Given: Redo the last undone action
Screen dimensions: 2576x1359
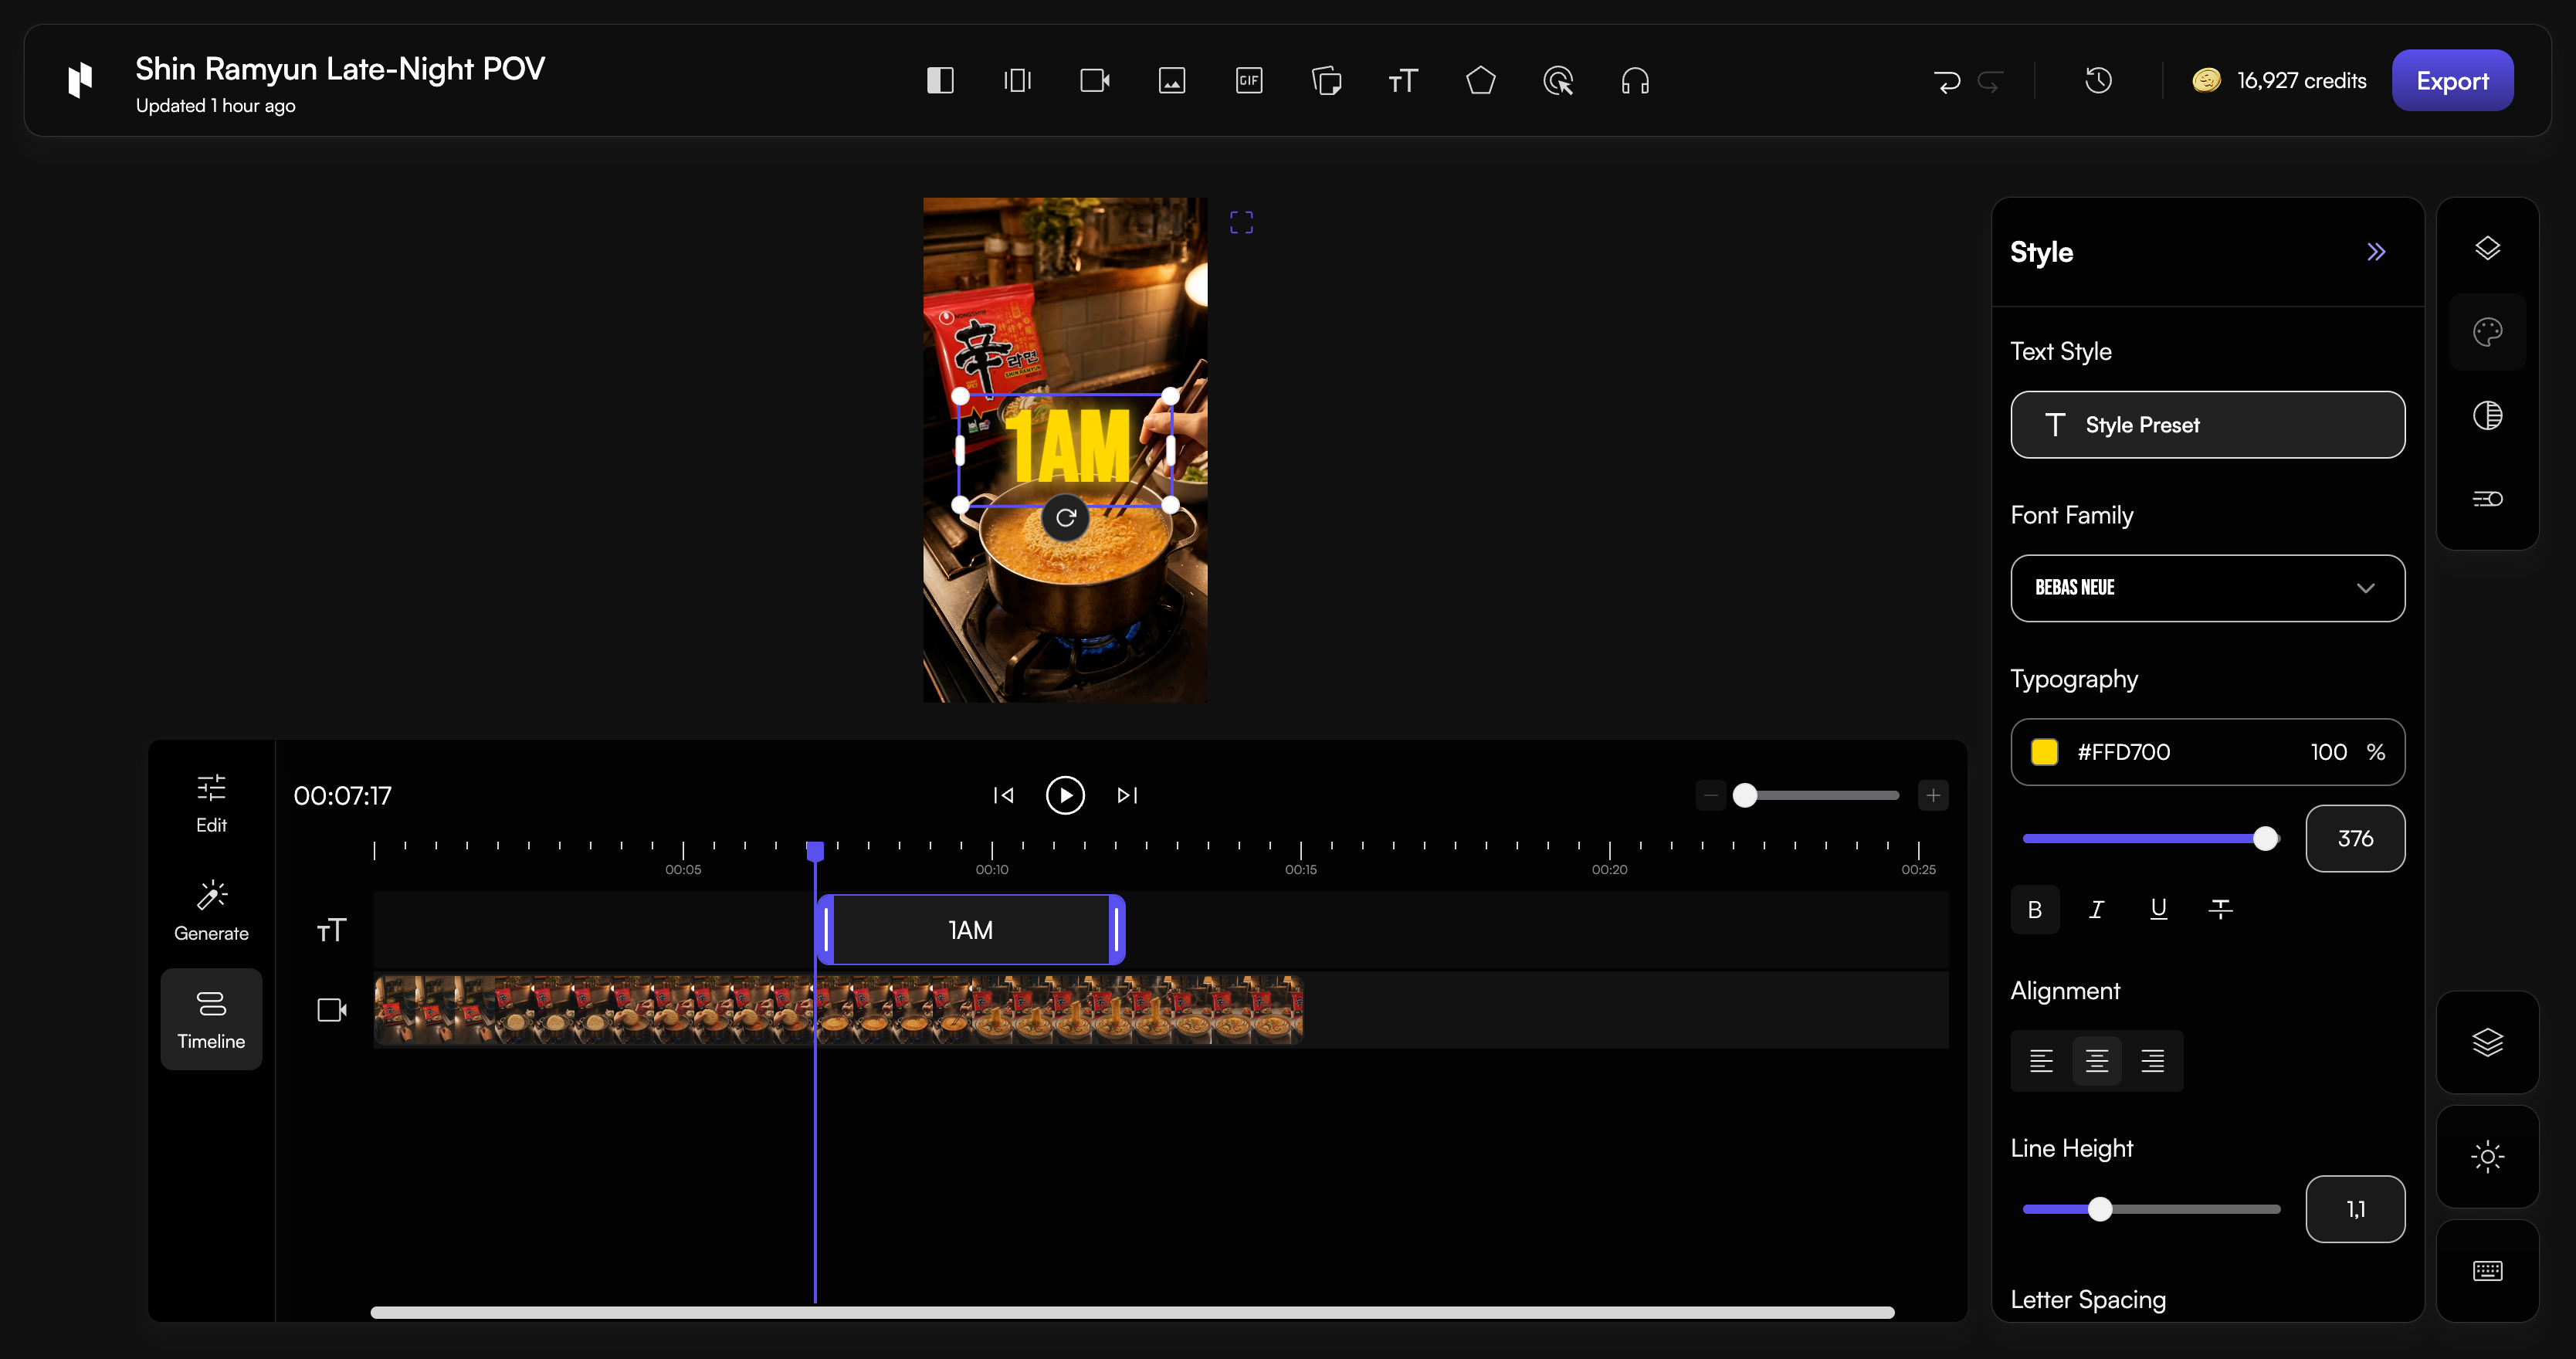Looking at the screenshot, I should pyautogui.click(x=1990, y=81).
